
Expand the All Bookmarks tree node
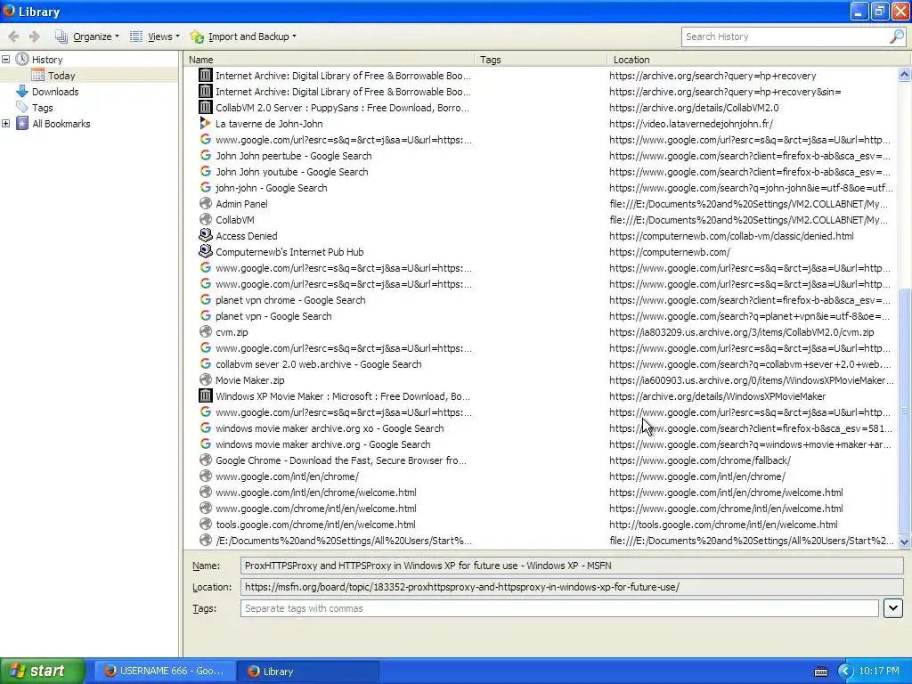(6, 123)
